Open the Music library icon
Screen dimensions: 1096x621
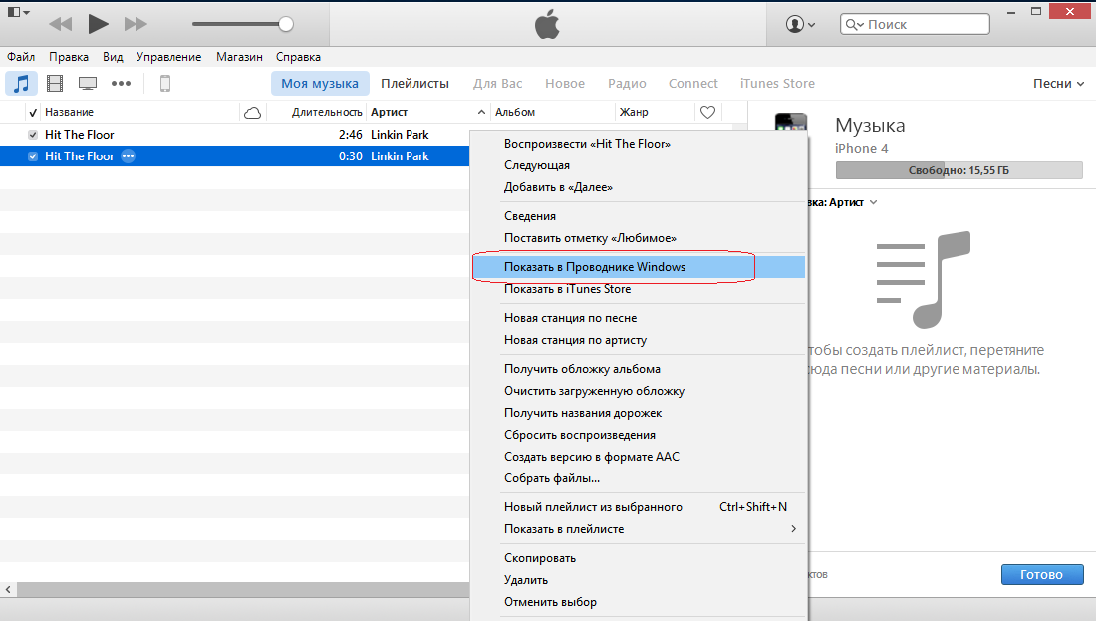click(22, 83)
